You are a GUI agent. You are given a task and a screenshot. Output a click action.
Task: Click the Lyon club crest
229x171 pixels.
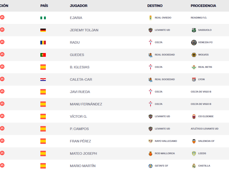coord(194,80)
